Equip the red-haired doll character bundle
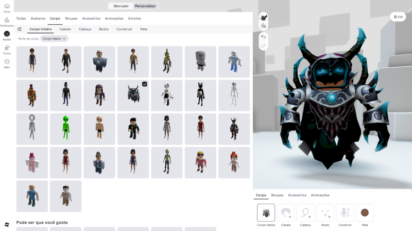This screenshot has width=412, height=231. pos(234,162)
